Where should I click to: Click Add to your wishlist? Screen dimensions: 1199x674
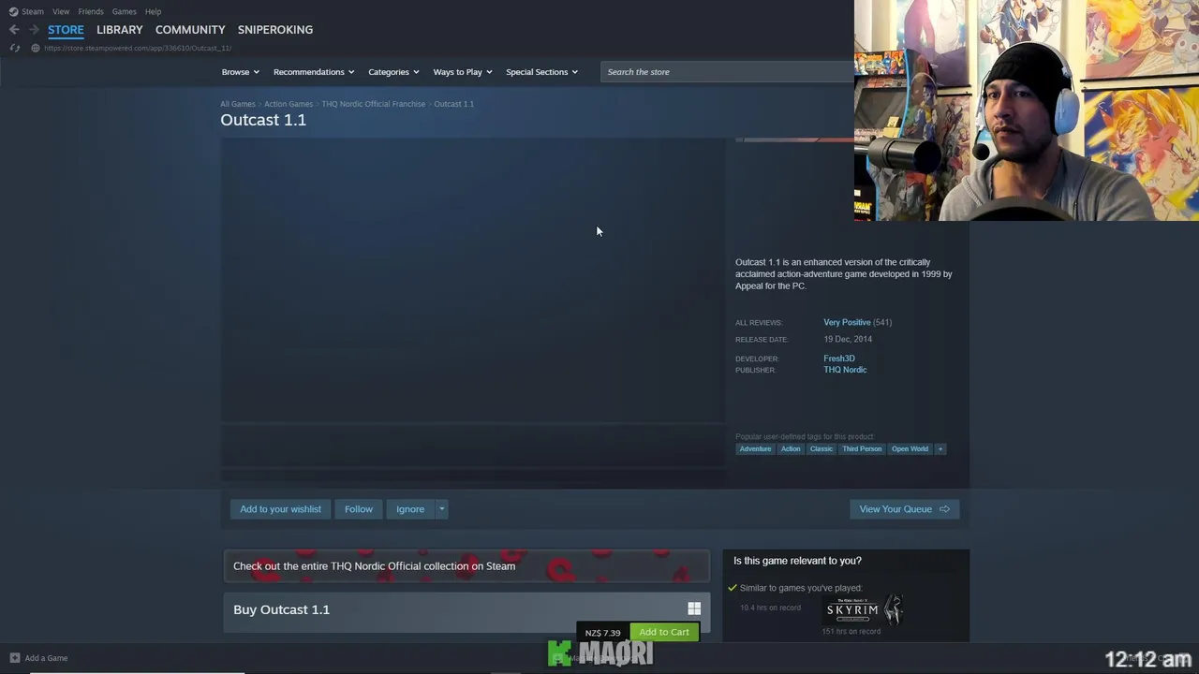pyautogui.click(x=280, y=509)
